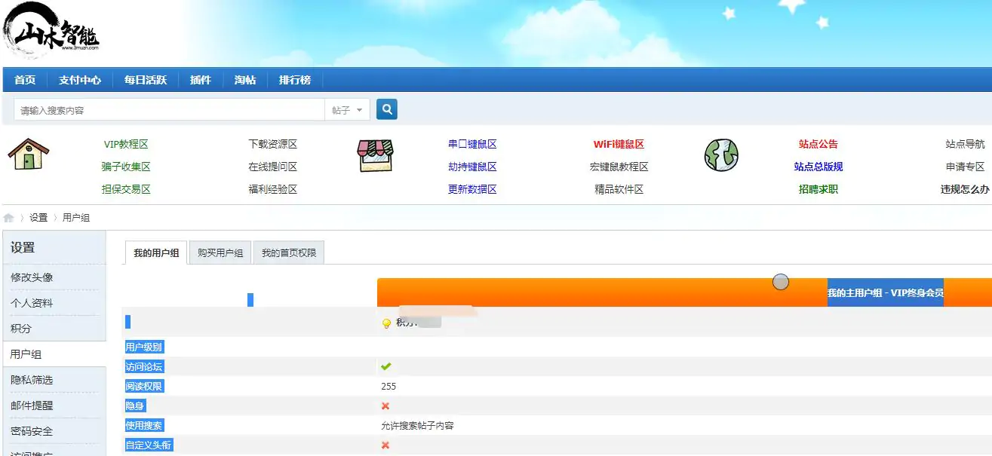The image size is (992, 456).
Task: Go to 下载资源区 forum
Action: 273,144
